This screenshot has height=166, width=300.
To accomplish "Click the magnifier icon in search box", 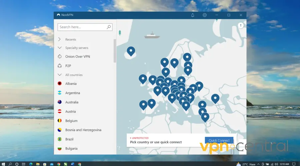I will coord(109,27).
